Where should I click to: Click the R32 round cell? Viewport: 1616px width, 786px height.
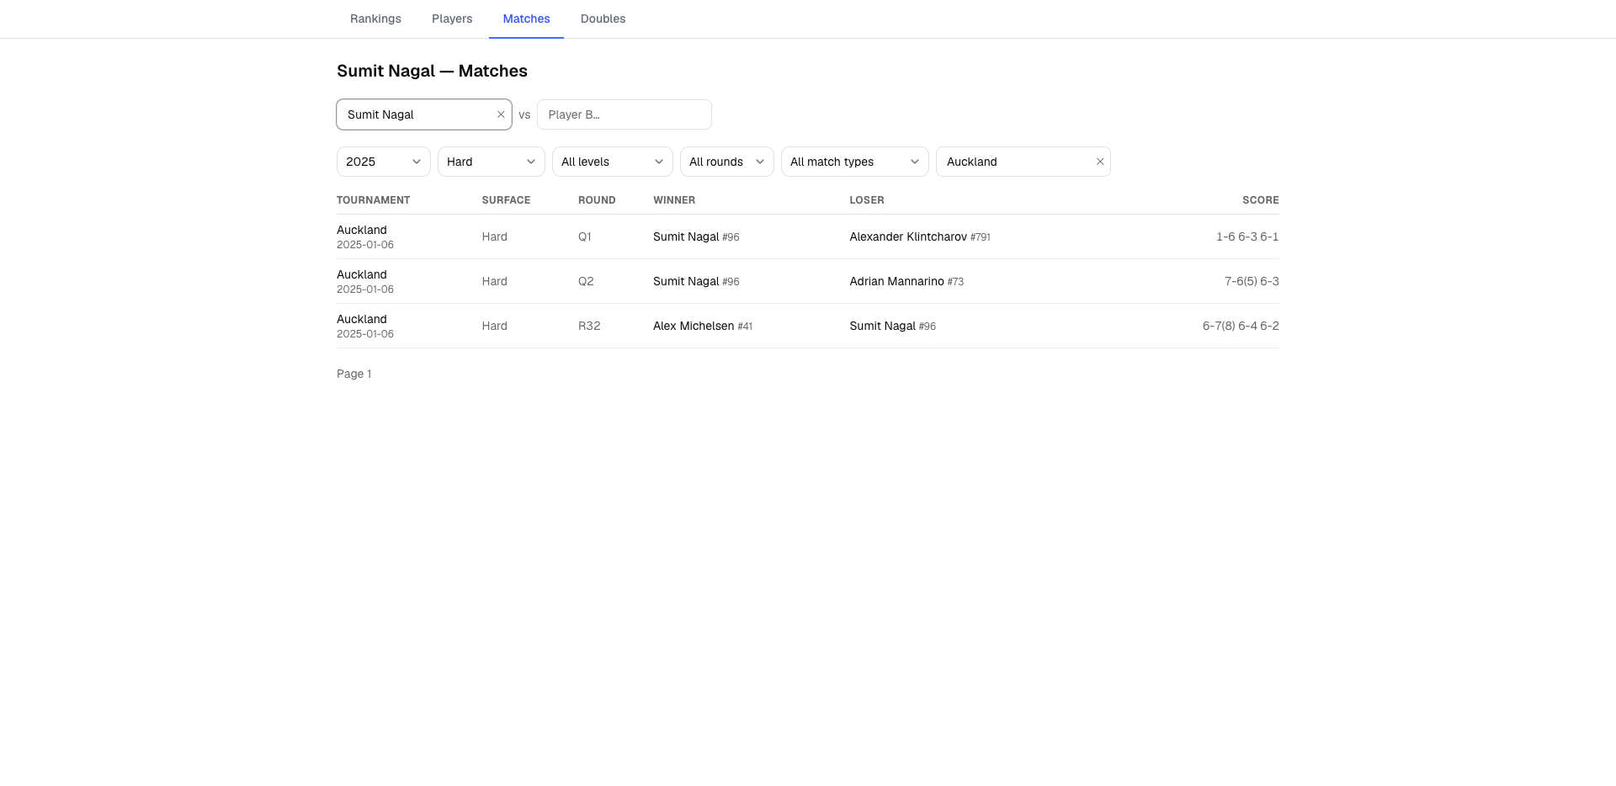pyautogui.click(x=589, y=326)
